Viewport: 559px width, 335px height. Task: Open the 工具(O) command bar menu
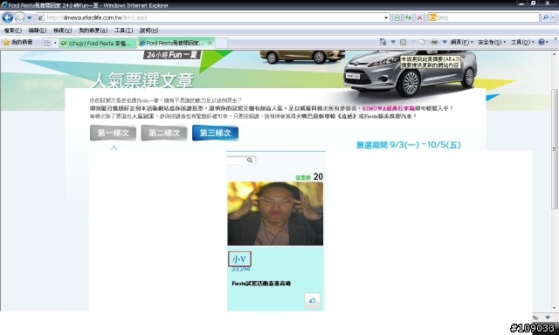coord(522,42)
